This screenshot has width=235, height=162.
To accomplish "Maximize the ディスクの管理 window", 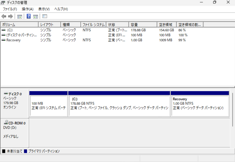I will (215, 2).
